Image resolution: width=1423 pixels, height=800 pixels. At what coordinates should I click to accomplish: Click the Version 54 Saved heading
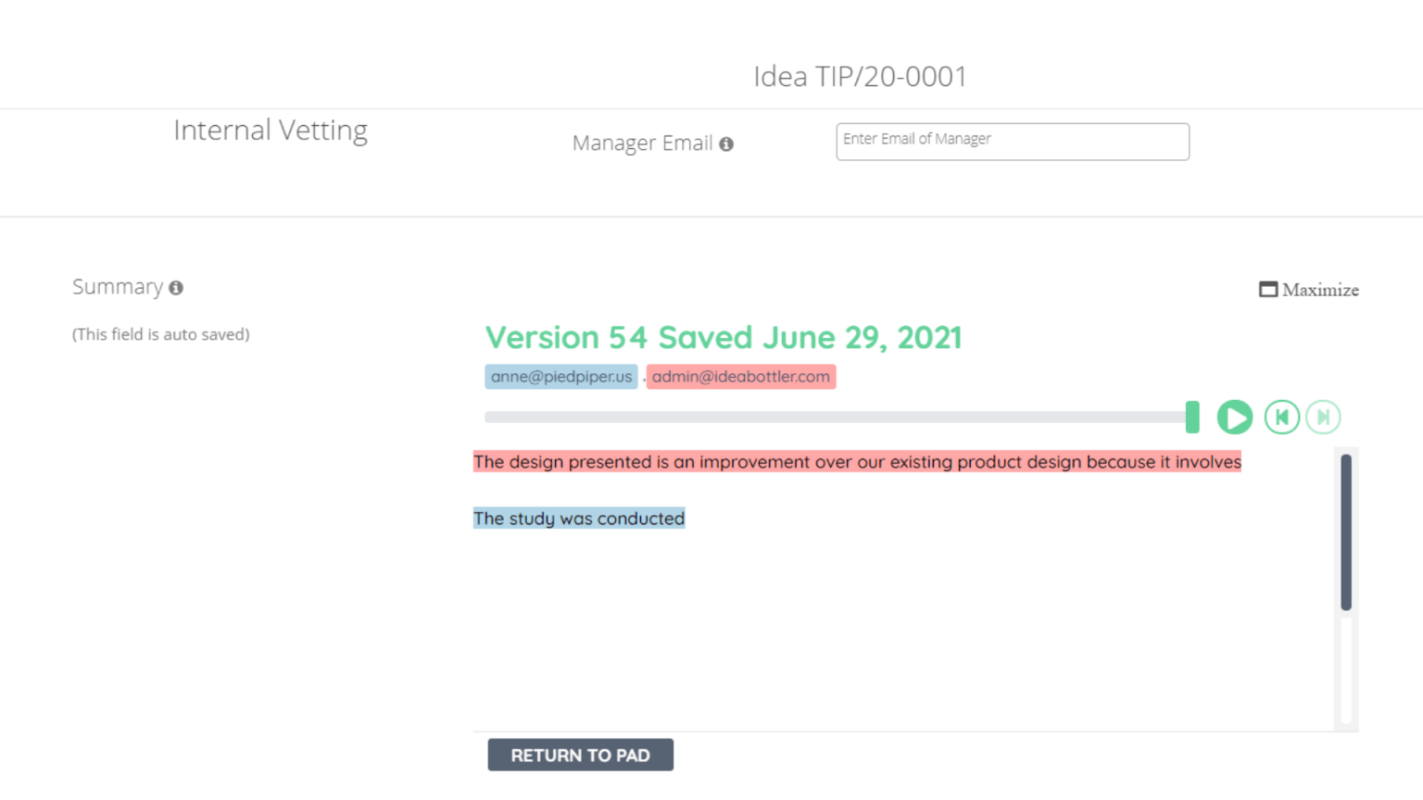pos(723,338)
